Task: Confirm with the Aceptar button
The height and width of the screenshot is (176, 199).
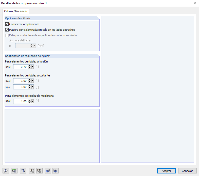Action: point(166,171)
